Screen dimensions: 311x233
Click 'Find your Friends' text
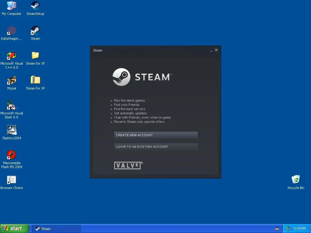pyautogui.click(x=127, y=105)
